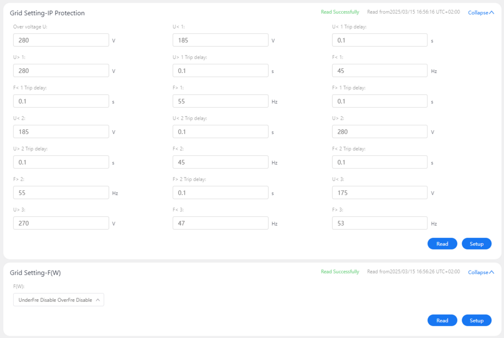Screen dimensions: 504x338
Task: Click the U> 1 voltage input
Action: point(61,71)
